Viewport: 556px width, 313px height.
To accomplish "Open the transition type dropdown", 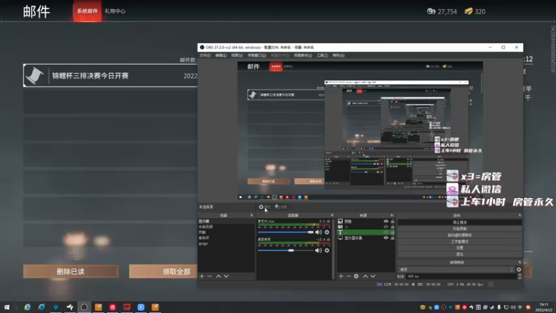I will click(456, 270).
